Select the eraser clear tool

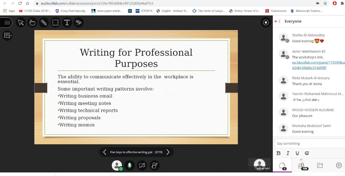pos(78,23)
